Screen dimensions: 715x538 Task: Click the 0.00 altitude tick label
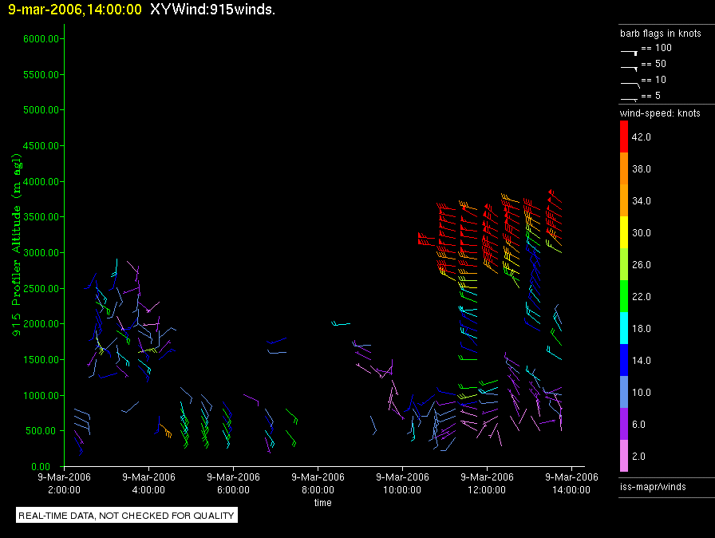coord(41,466)
